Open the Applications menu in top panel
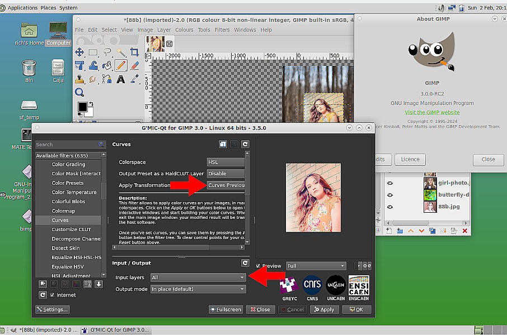Screen dimensions: 507x335 coord(22,8)
